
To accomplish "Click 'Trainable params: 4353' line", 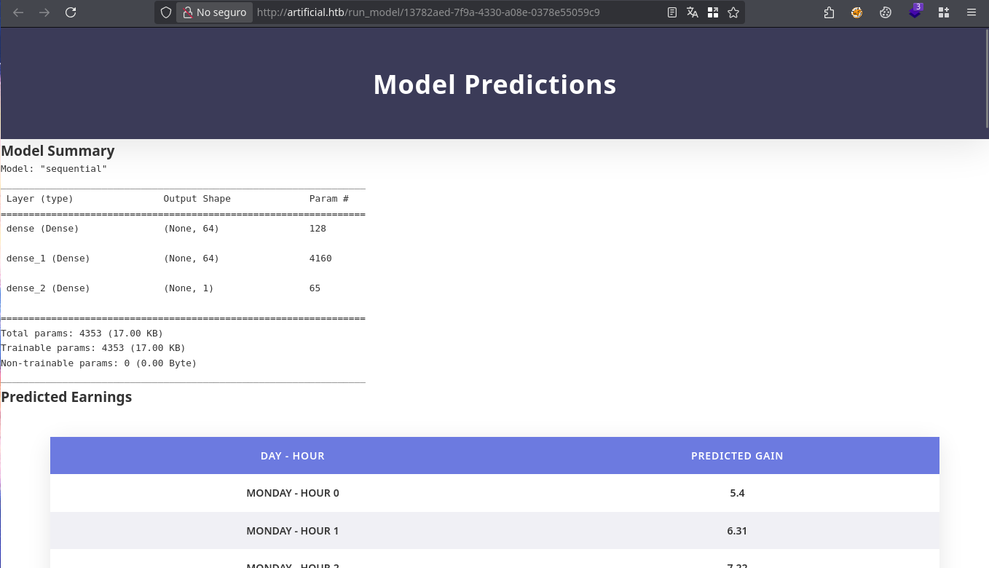I will (x=93, y=348).
